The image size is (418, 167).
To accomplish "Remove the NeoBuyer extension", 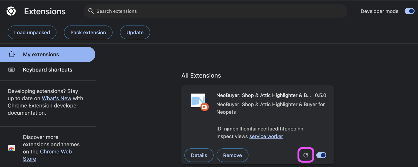I will coord(233,155).
